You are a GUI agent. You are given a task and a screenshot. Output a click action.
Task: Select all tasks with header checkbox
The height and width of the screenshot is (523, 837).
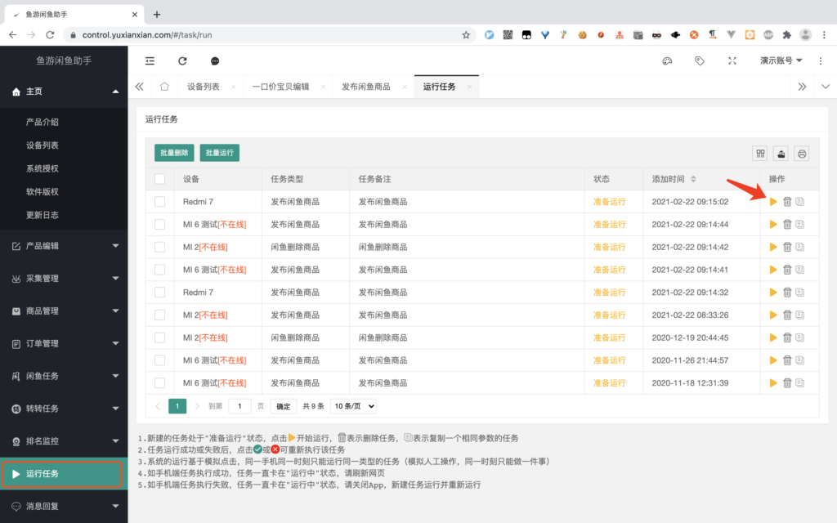(159, 179)
